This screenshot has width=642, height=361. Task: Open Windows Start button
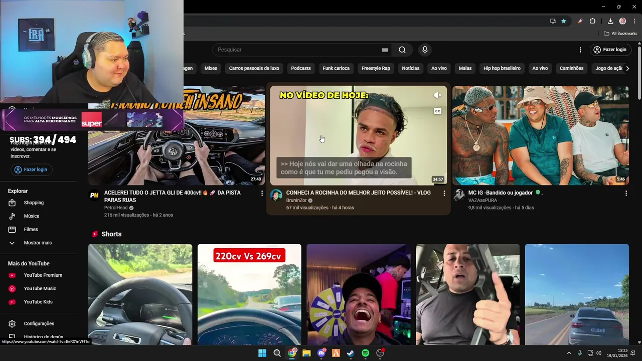click(x=262, y=353)
